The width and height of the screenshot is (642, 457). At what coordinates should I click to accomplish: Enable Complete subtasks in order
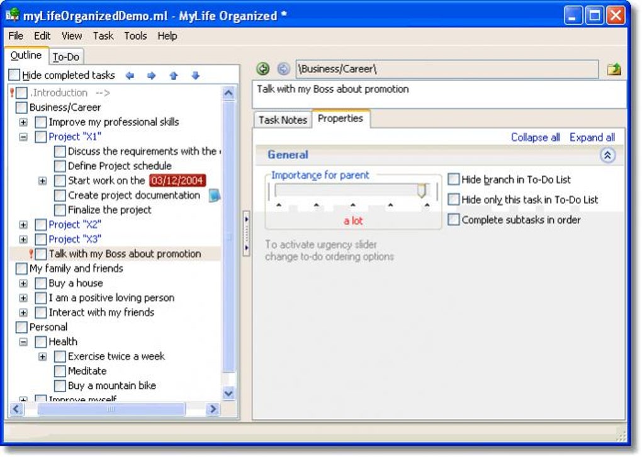tap(453, 219)
